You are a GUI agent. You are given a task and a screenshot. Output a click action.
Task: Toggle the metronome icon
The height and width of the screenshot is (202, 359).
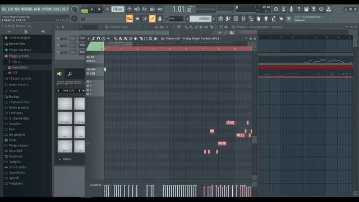coord(130,9)
